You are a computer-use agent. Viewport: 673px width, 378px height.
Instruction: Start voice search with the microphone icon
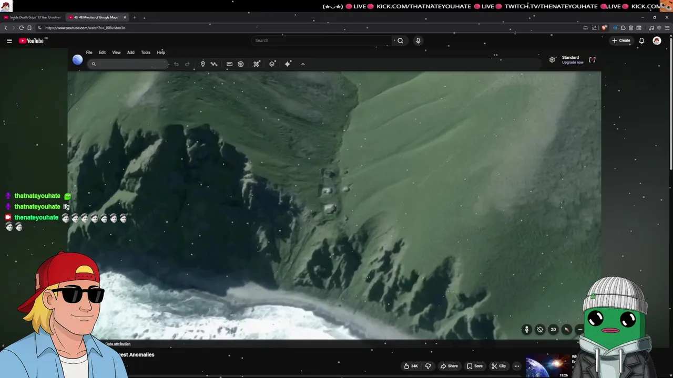point(418,40)
